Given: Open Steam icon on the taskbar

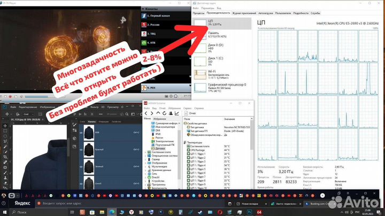Looking at the screenshot, I should pos(201,212).
